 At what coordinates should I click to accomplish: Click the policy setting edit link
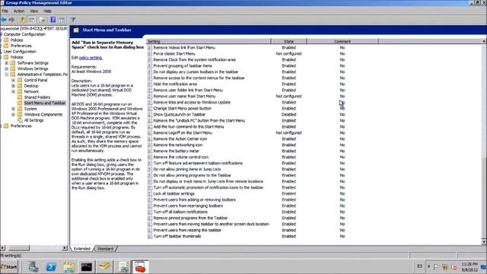click(x=91, y=58)
